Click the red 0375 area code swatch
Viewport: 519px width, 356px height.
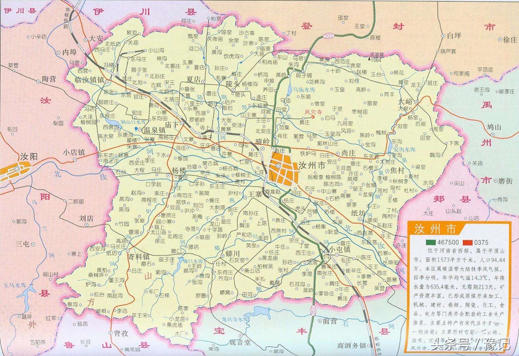tap(467, 243)
